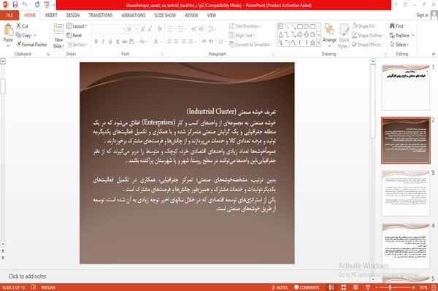This screenshot has width=438, height=291.
Task: Click the Save icon in quick access toolbar
Action: (15, 5)
